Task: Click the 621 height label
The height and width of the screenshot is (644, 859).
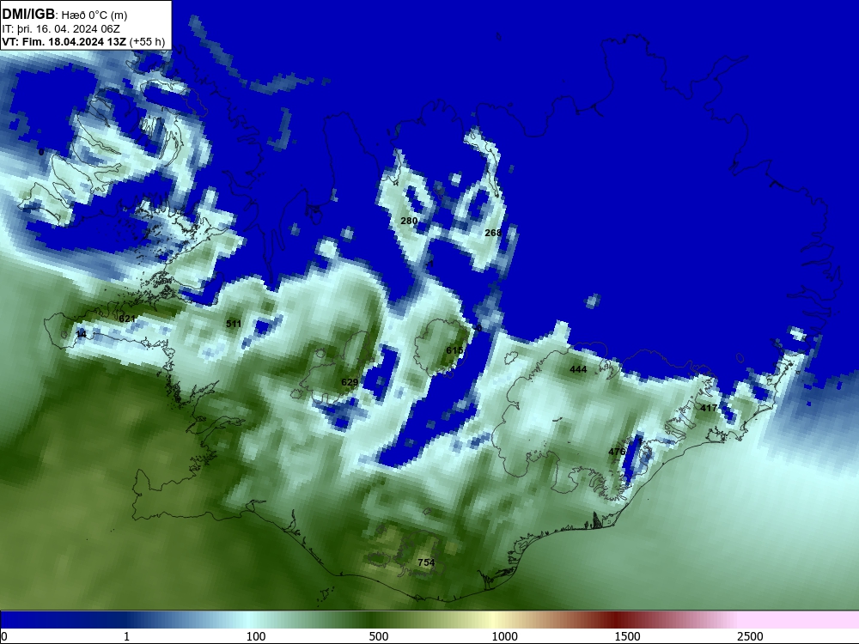Action: (127, 319)
